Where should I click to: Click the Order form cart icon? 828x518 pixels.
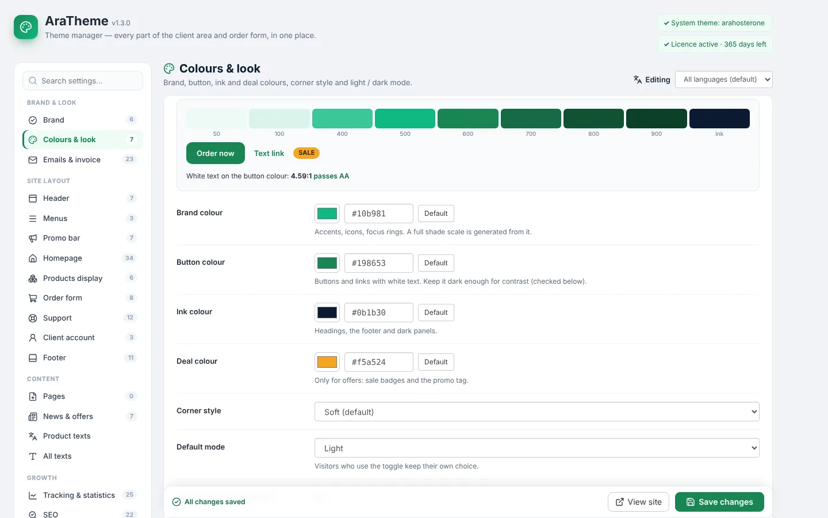tap(33, 298)
